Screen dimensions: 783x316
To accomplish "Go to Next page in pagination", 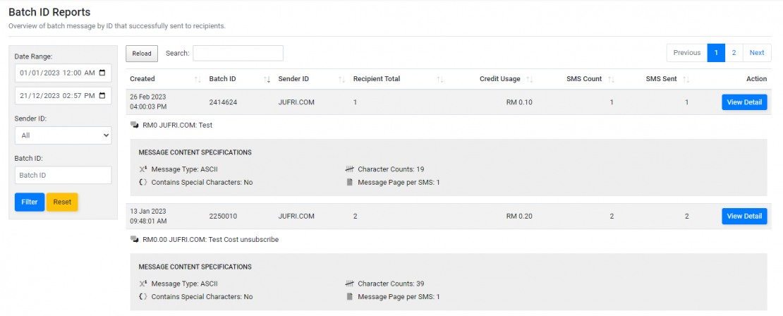I will 756,53.
